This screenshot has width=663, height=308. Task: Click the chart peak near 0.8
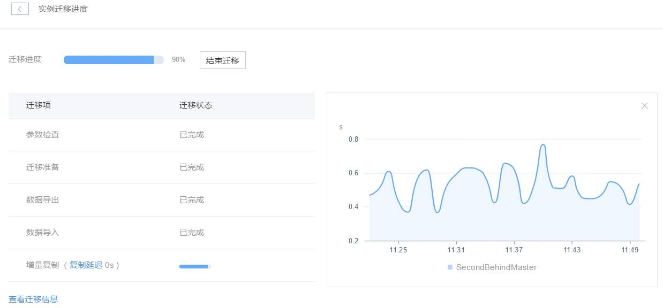543,144
